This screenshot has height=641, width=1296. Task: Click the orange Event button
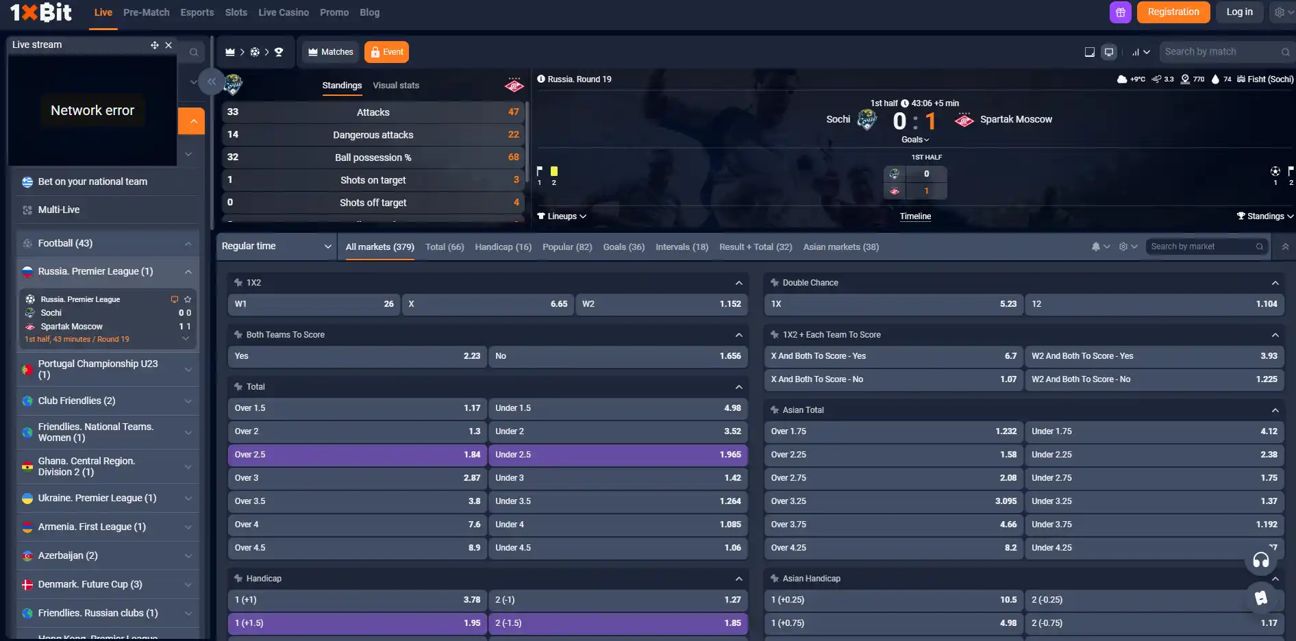click(x=387, y=52)
